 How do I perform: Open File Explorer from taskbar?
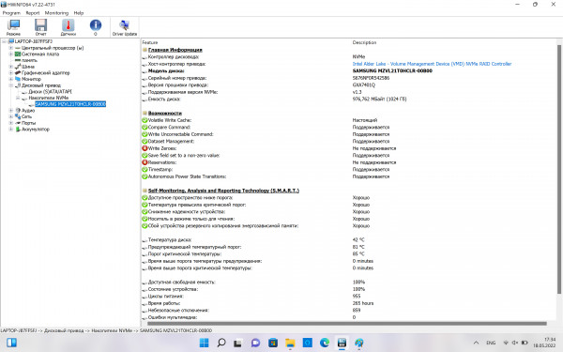point(290,343)
